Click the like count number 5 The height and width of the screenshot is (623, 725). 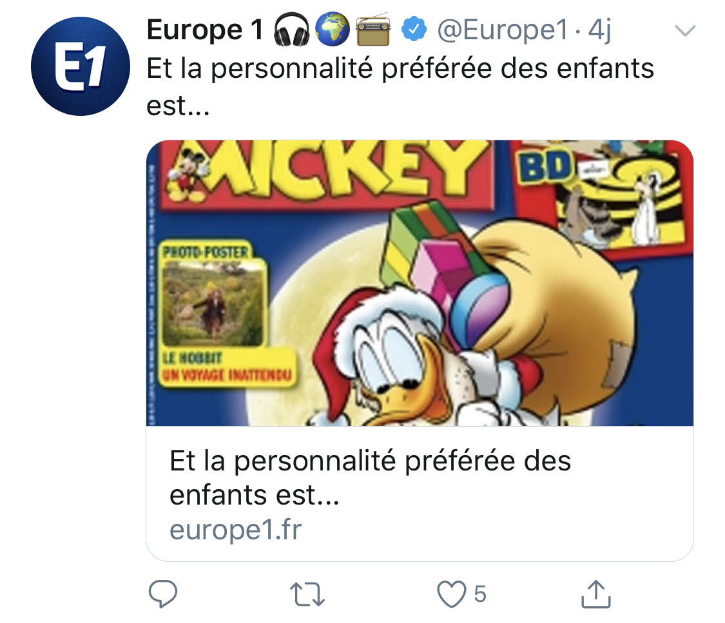[x=480, y=594]
